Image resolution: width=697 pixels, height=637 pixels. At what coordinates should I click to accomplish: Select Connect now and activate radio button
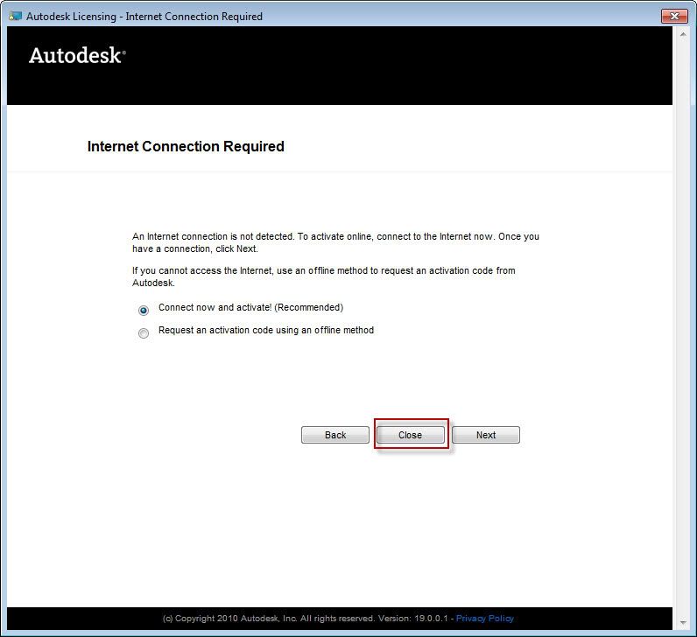tap(143, 310)
